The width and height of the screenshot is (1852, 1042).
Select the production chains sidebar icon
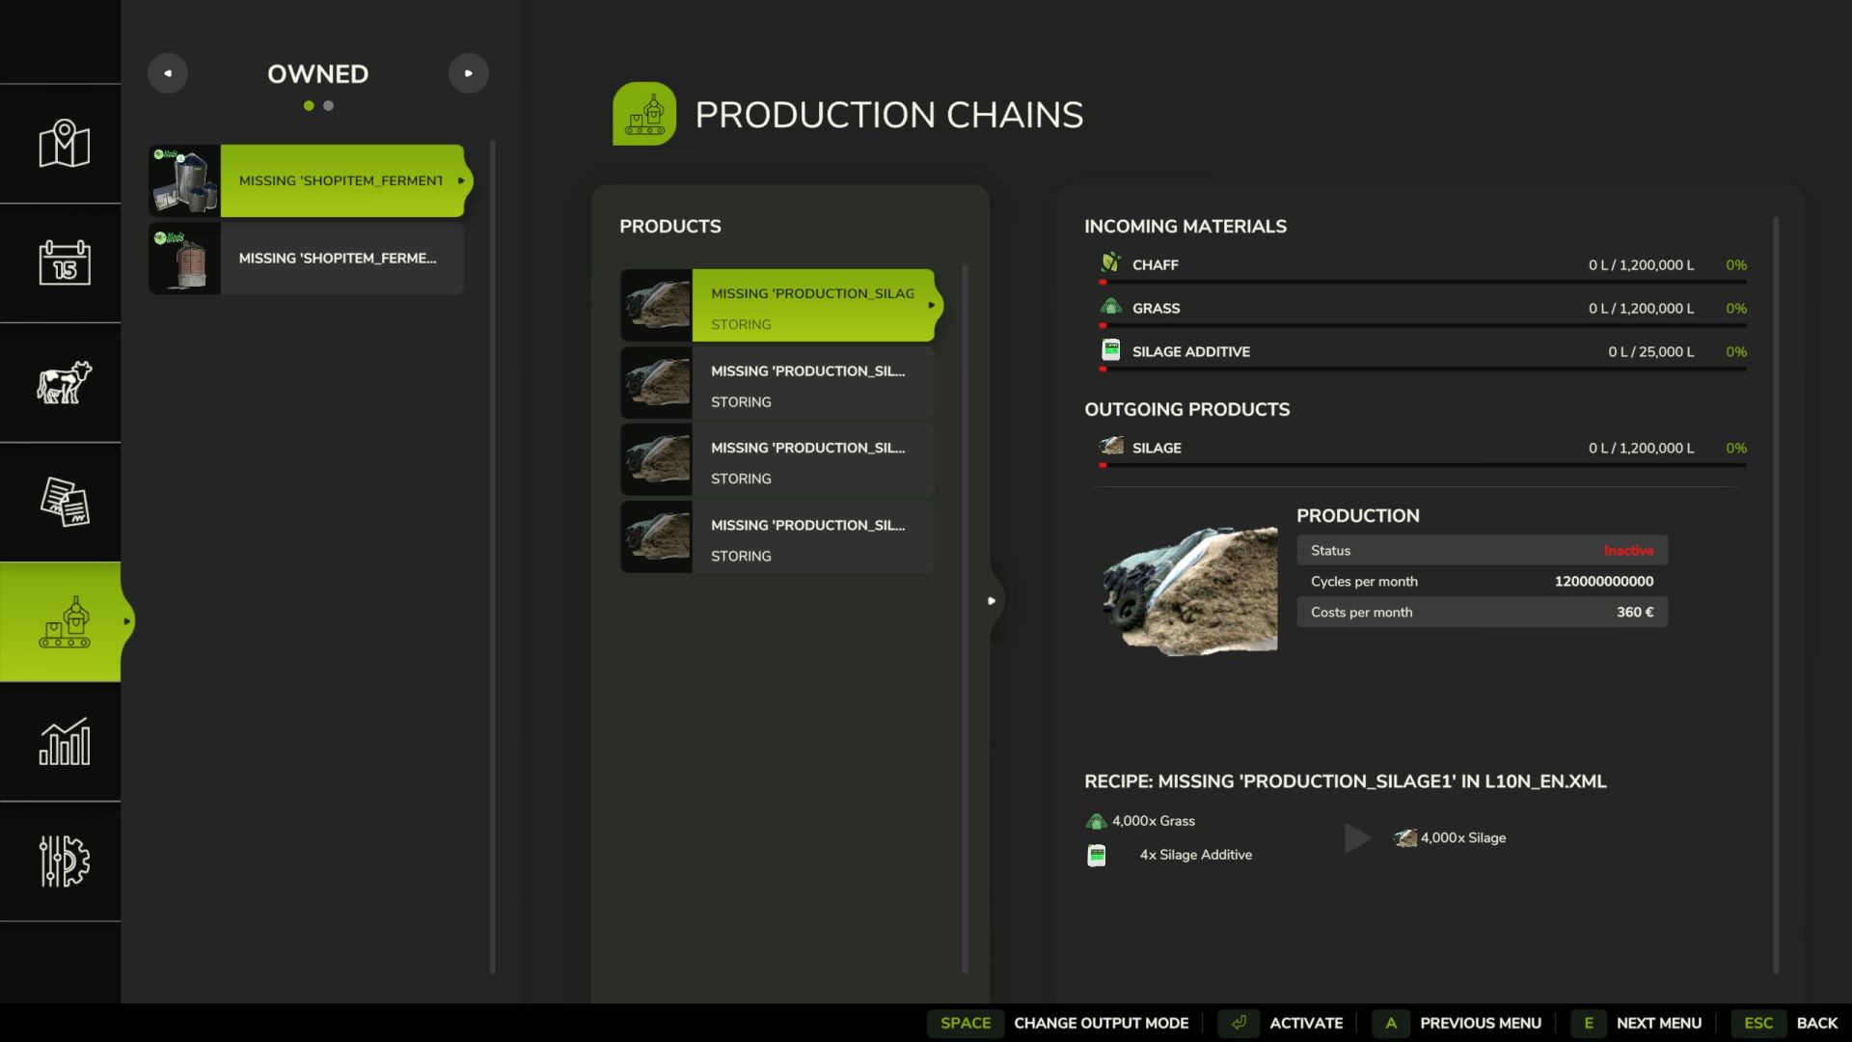pyautogui.click(x=64, y=622)
